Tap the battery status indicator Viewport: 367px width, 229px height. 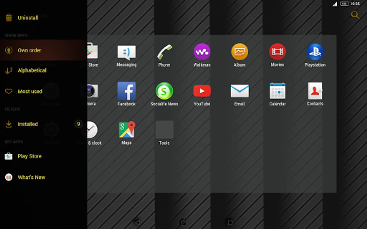click(344, 4)
